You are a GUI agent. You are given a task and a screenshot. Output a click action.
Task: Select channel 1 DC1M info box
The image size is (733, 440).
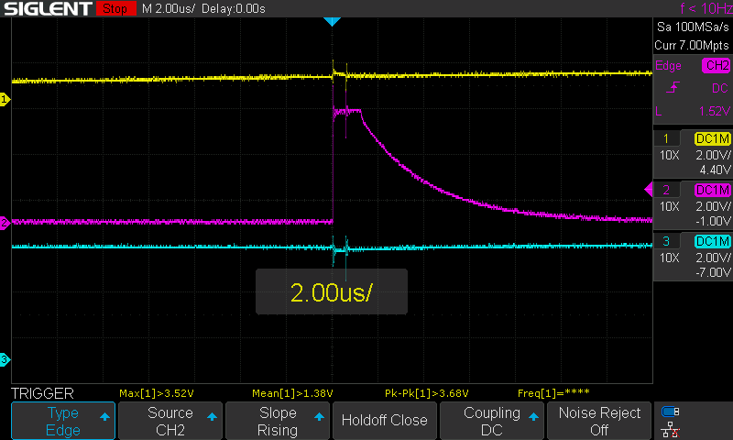[693, 154]
